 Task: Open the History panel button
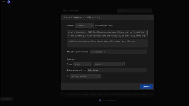6,99
